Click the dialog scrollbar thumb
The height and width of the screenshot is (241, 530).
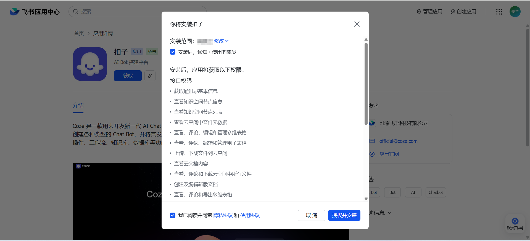366,84
